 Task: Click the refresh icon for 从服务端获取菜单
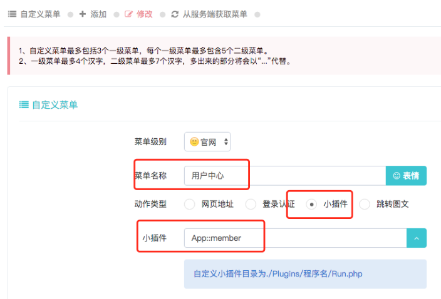tap(175, 14)
